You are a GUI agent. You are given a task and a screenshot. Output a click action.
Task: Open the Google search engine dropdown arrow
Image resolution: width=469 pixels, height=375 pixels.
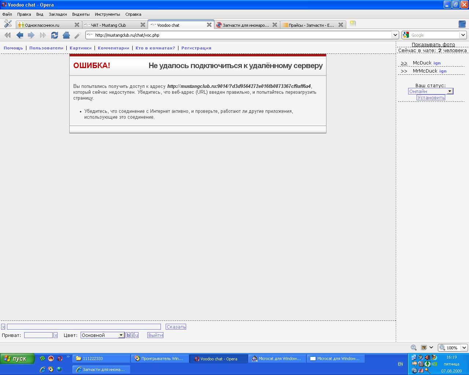pyautogui.click(x=463, y=35)
